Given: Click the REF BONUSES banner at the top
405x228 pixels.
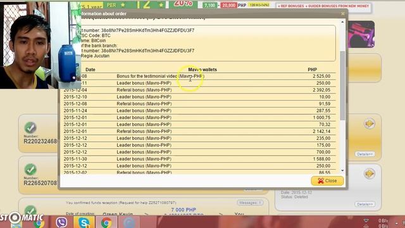Looking at the screenshot, I should coord(323,6).
